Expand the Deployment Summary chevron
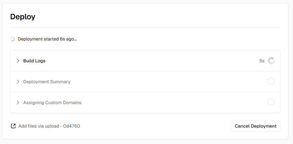The image size is (293, 144). [18, 82]
